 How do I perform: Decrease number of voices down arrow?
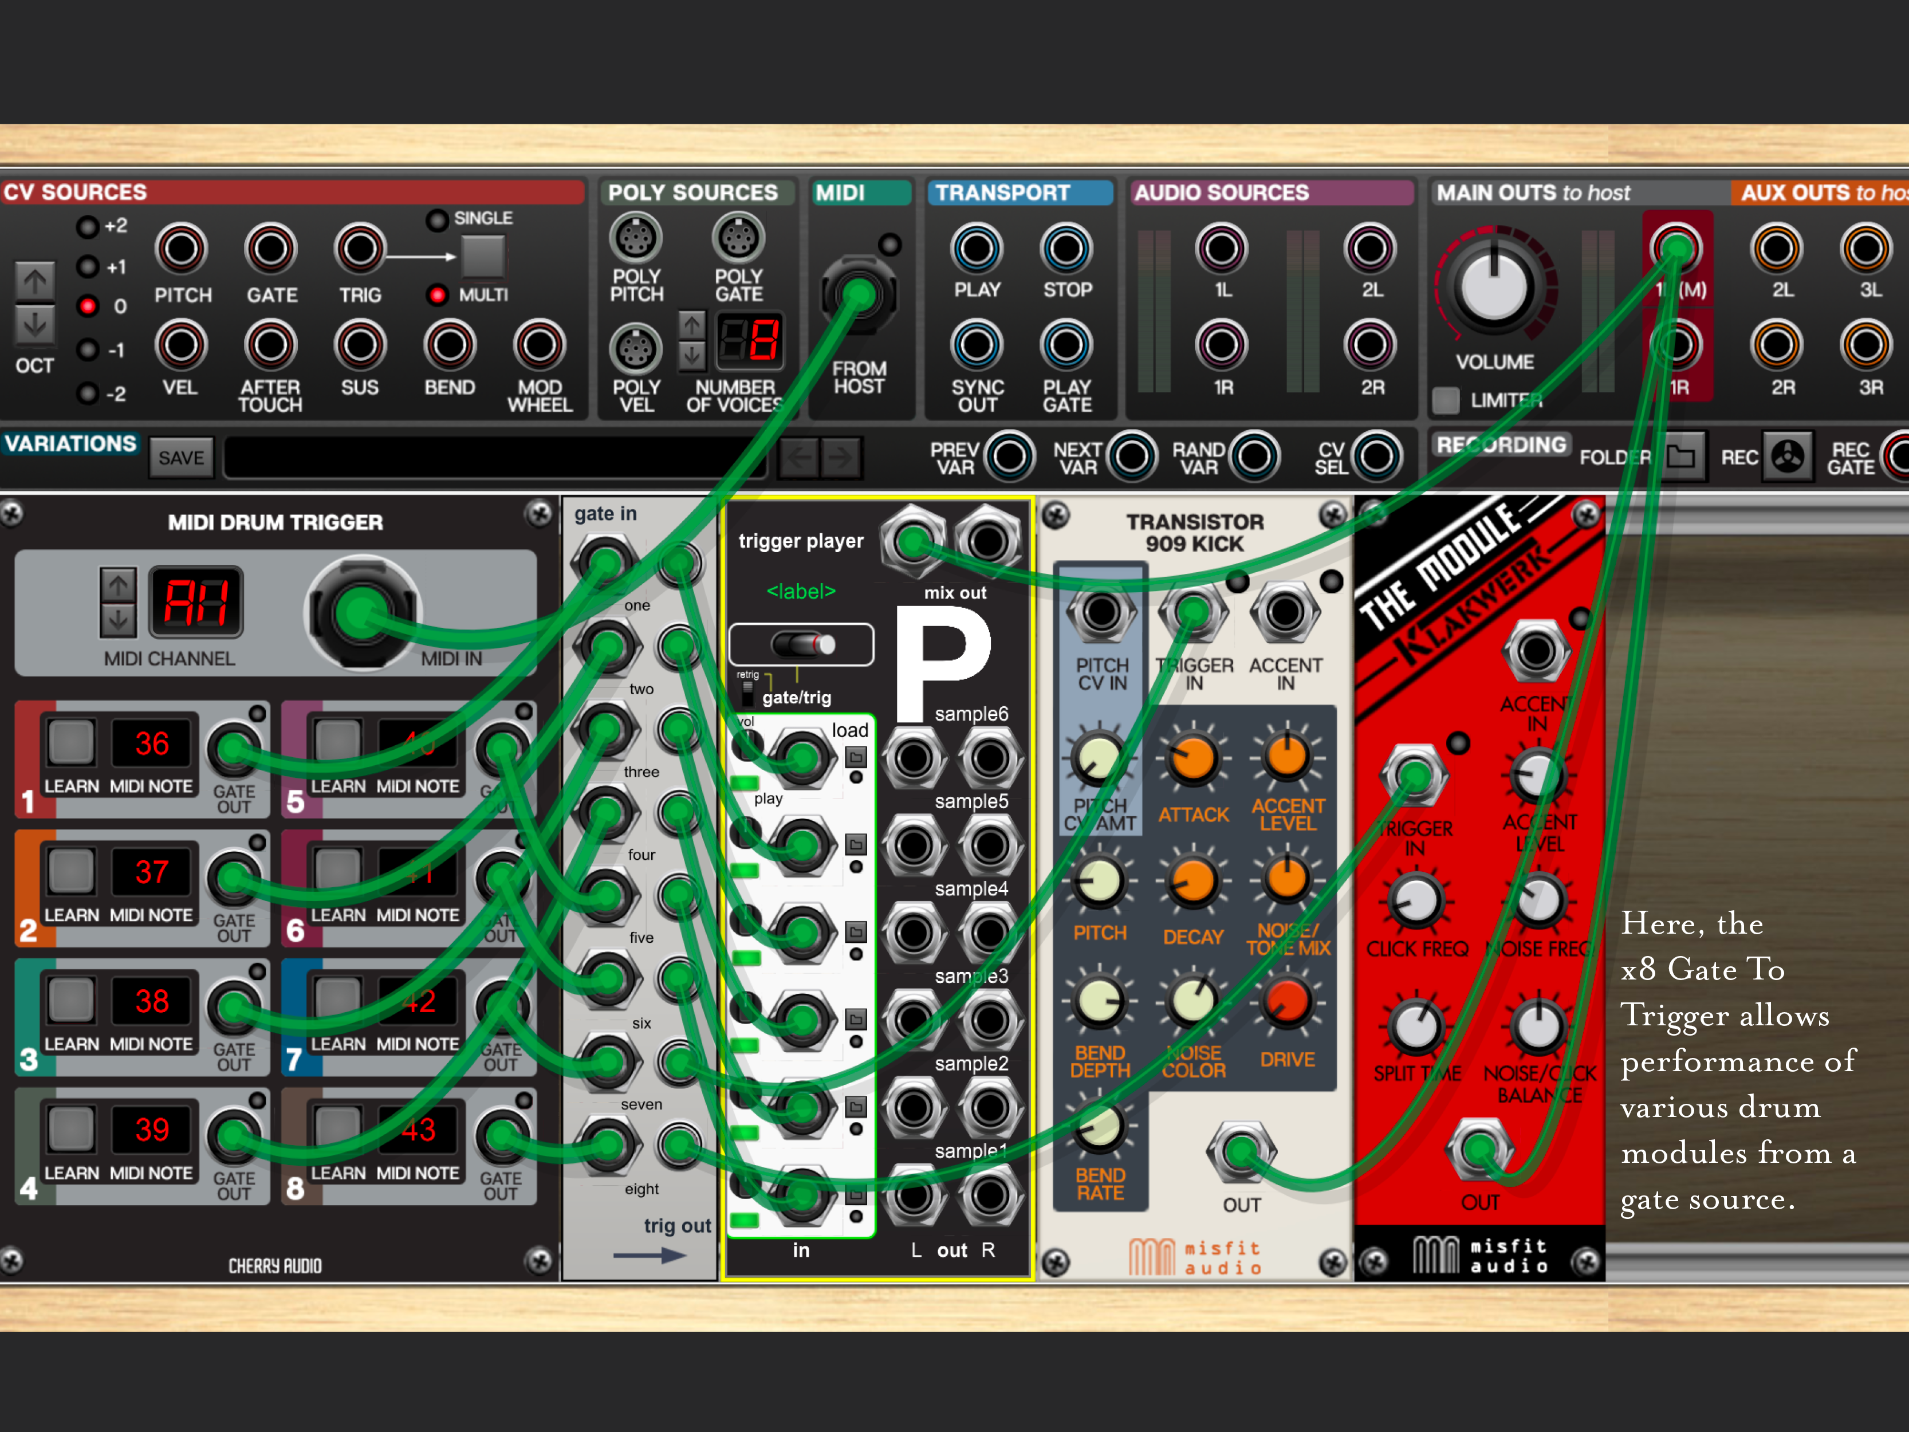(x=691, y=355)
